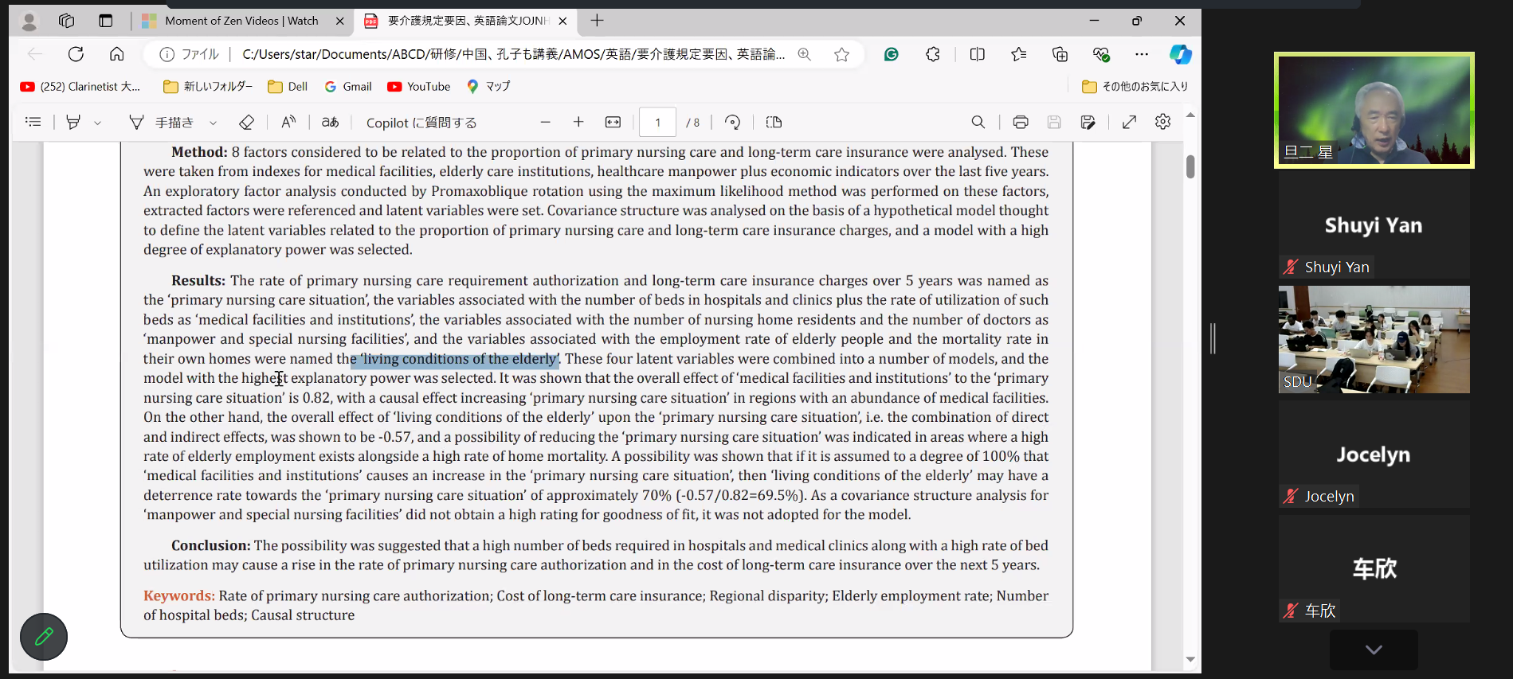1513x679 pixels.
Task: Expand the highlighter color dropdown
Action: [97, 123]
